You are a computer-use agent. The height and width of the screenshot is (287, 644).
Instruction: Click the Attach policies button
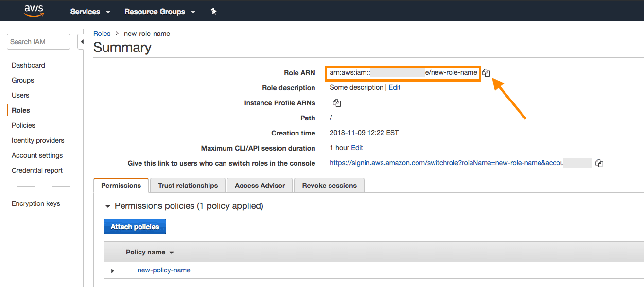coord(135,227)
